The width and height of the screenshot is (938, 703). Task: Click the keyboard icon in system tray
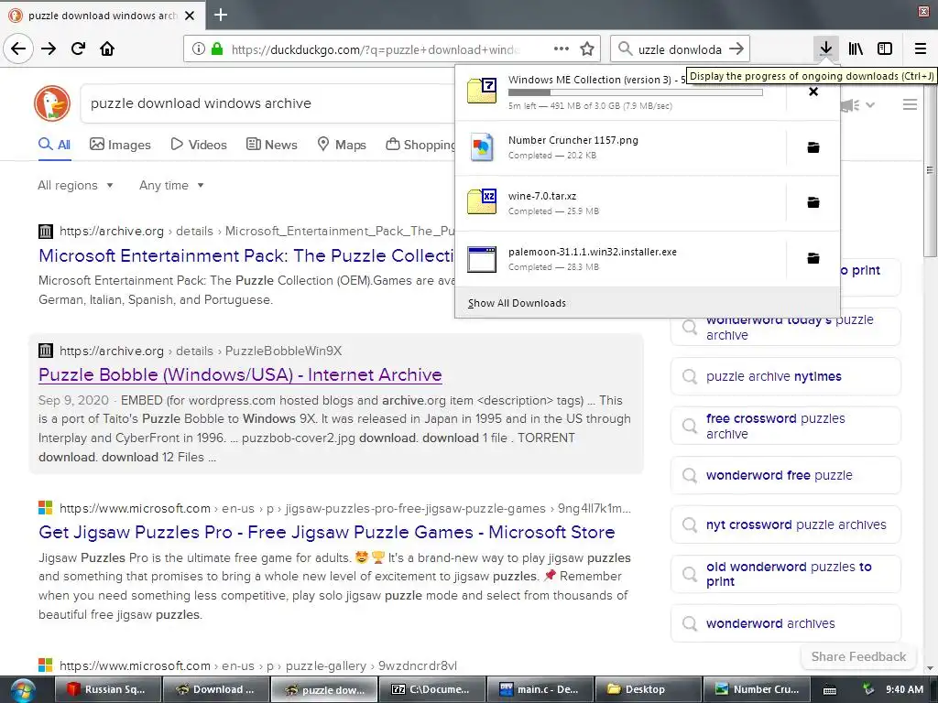pyautogui.click(x=830, y=690)
